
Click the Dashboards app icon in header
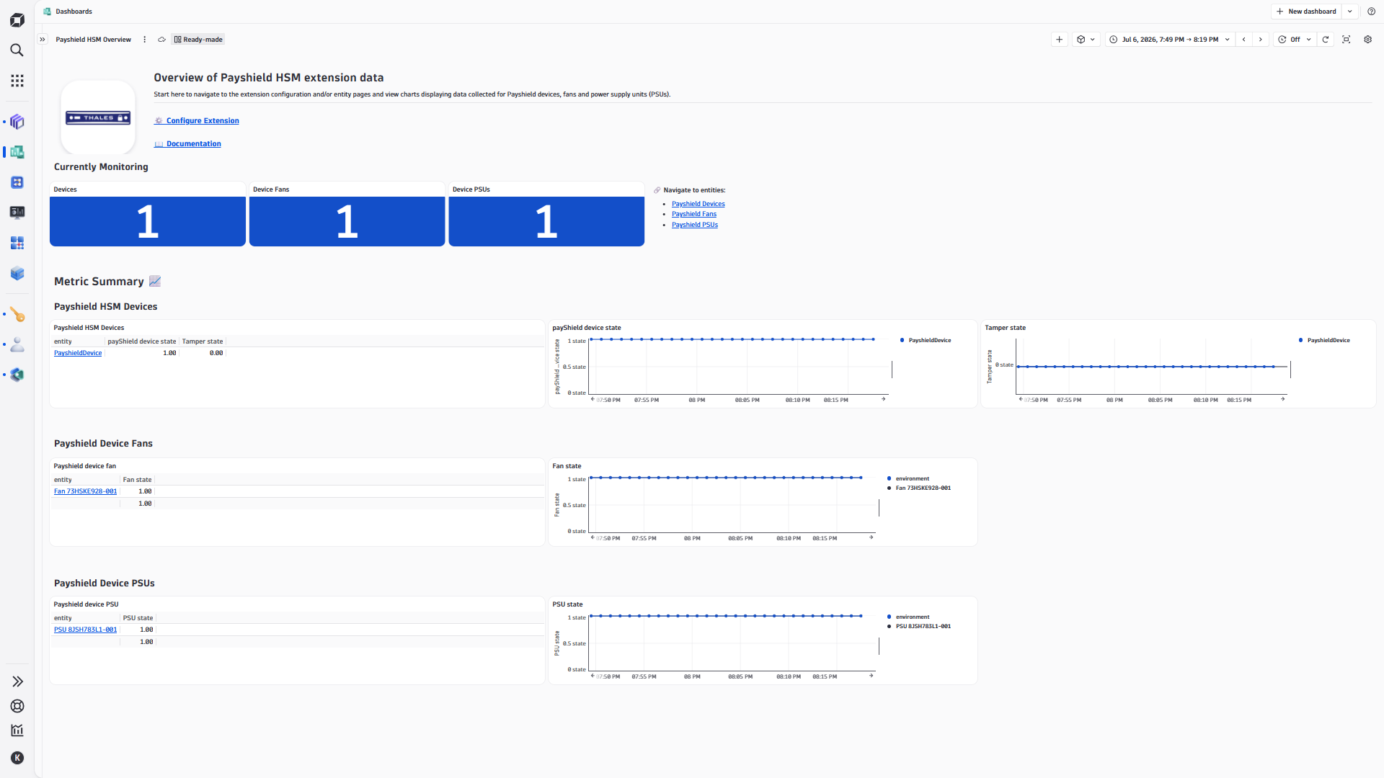pos(47,12)
